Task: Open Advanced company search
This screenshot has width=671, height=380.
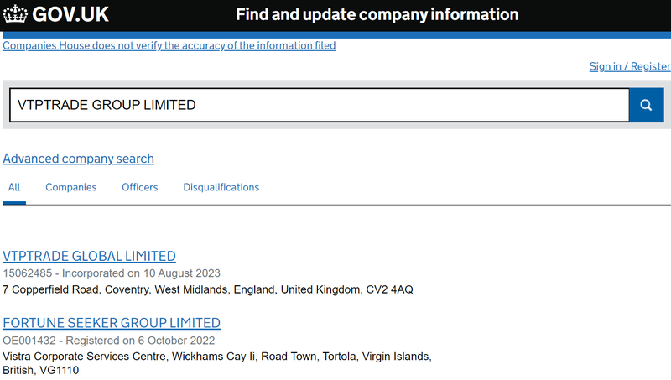Action: 78,159
